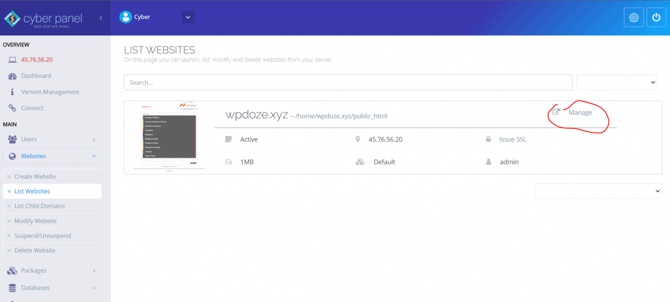Click the Packages cubes icon

[x=12, y=271]
